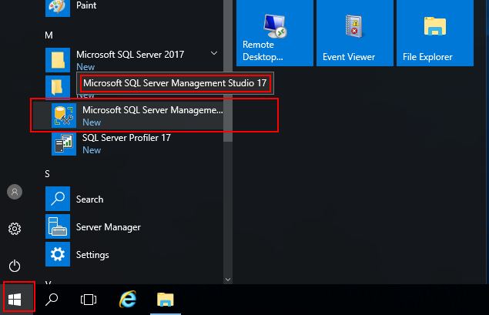Open the user account icon
This screenshot has height=315, width=489.
pos(15,192)
